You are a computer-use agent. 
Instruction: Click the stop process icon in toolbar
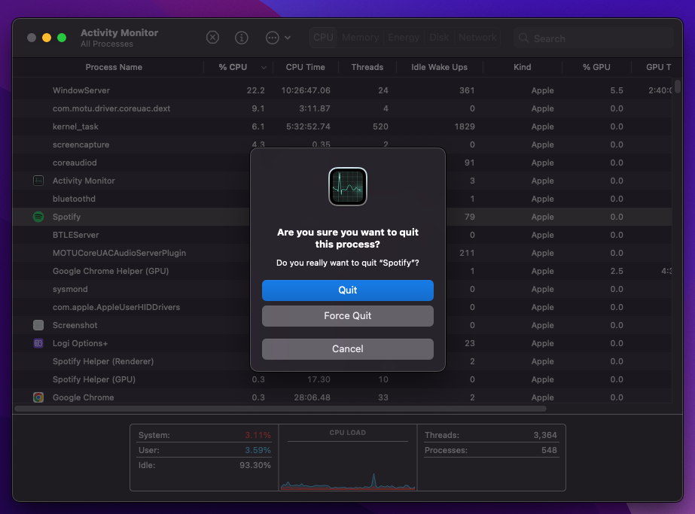213,38
